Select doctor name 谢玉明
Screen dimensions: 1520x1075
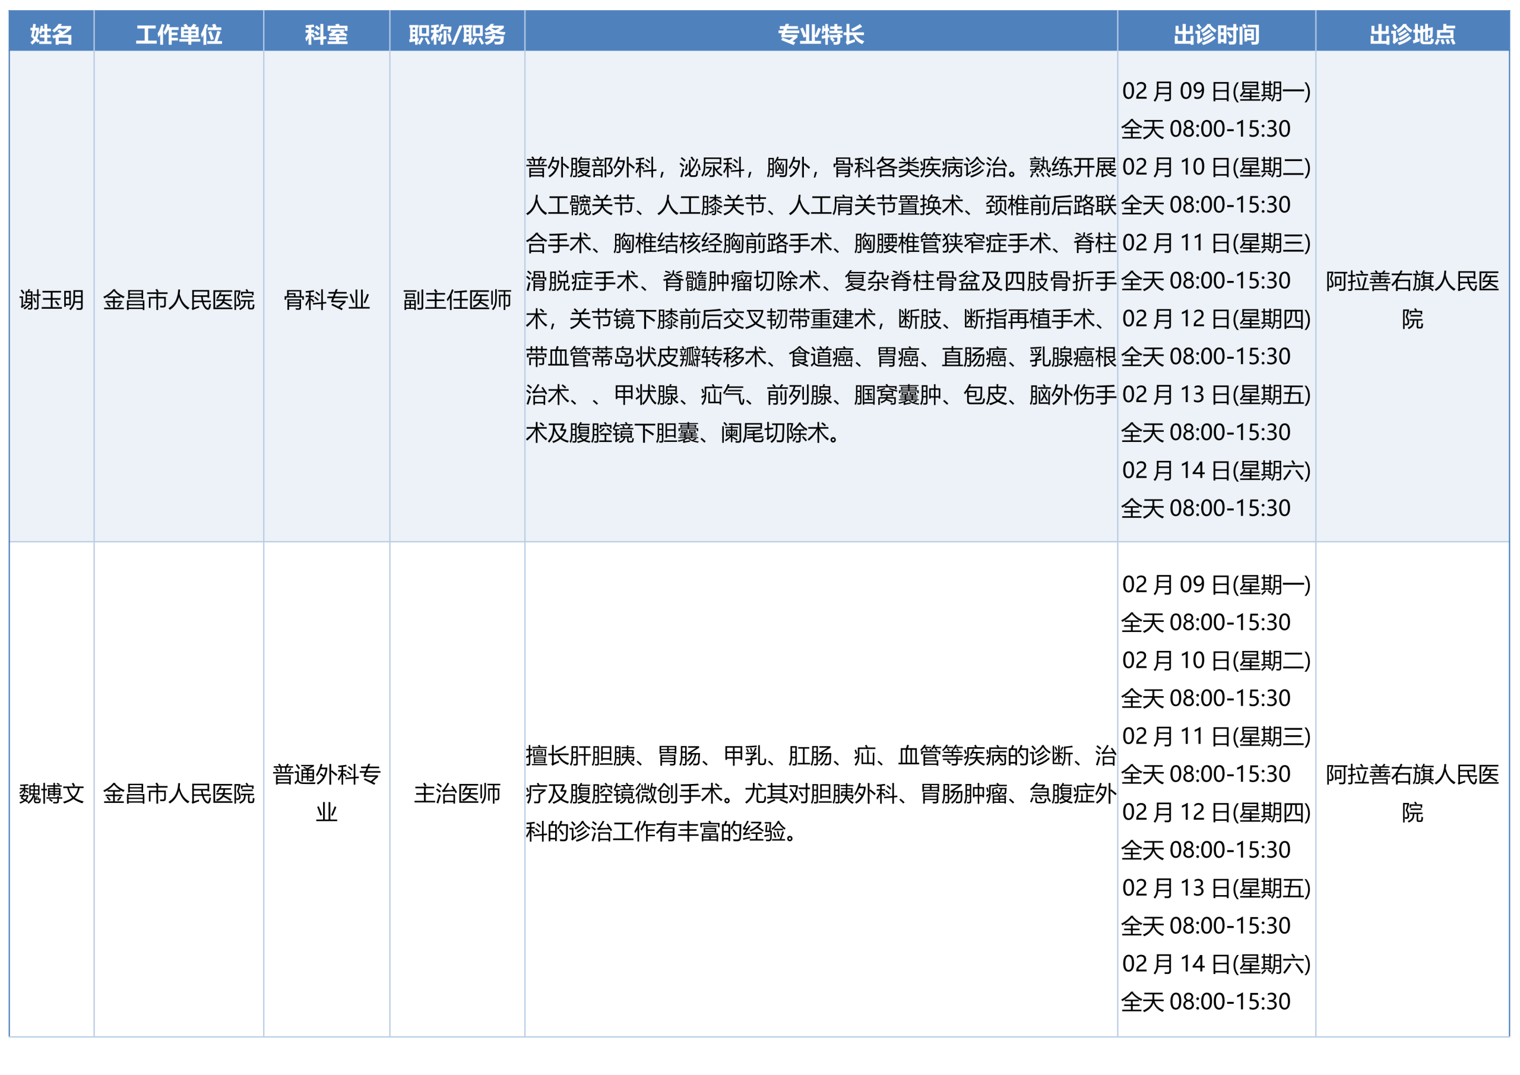coord(51,300)
